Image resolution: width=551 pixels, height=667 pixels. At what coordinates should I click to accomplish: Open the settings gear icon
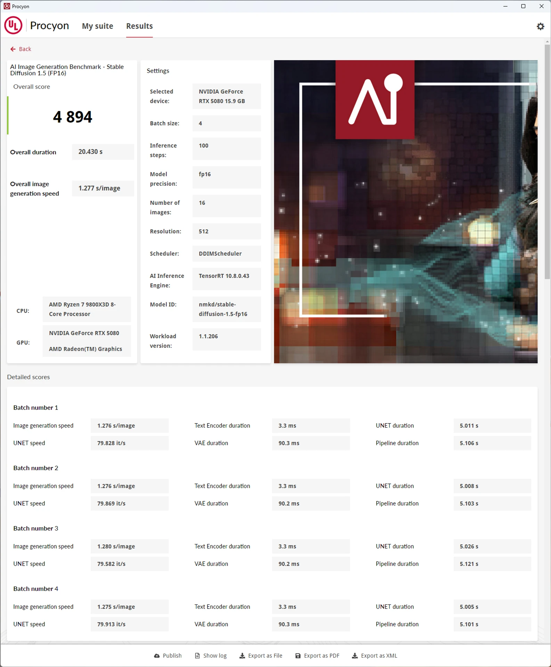540,26
